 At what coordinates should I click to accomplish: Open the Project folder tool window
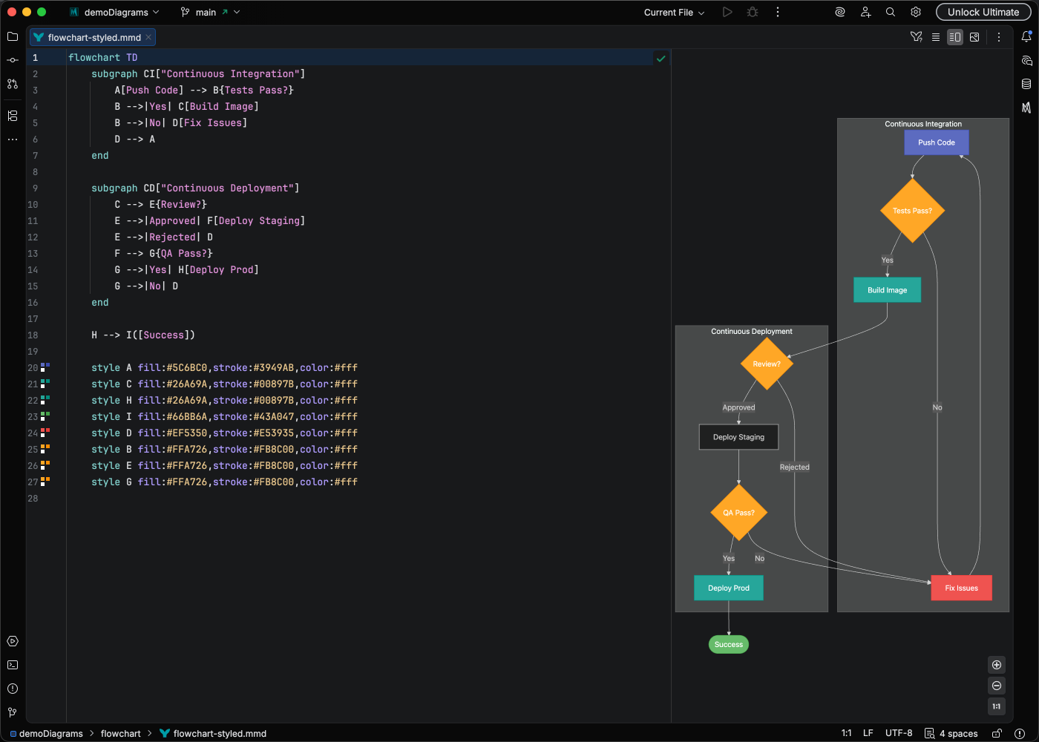tap(13, 36)
